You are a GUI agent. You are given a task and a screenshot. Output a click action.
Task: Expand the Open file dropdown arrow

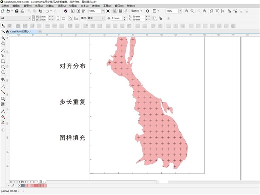[x=12, y=11]
